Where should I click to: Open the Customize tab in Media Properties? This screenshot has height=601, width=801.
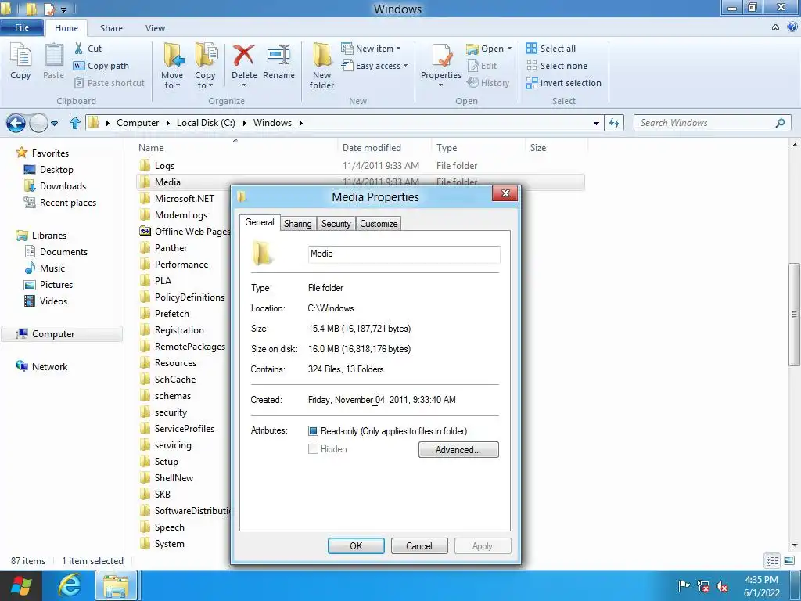379,223
